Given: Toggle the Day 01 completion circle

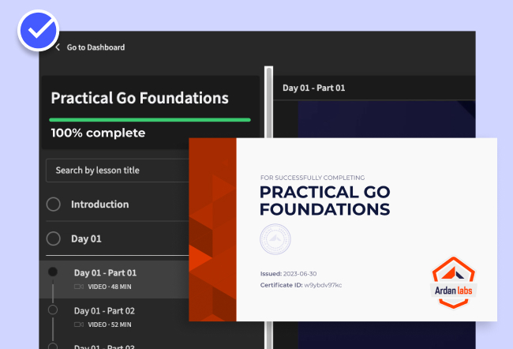Looking at the screenshot, I should [54, 238].
